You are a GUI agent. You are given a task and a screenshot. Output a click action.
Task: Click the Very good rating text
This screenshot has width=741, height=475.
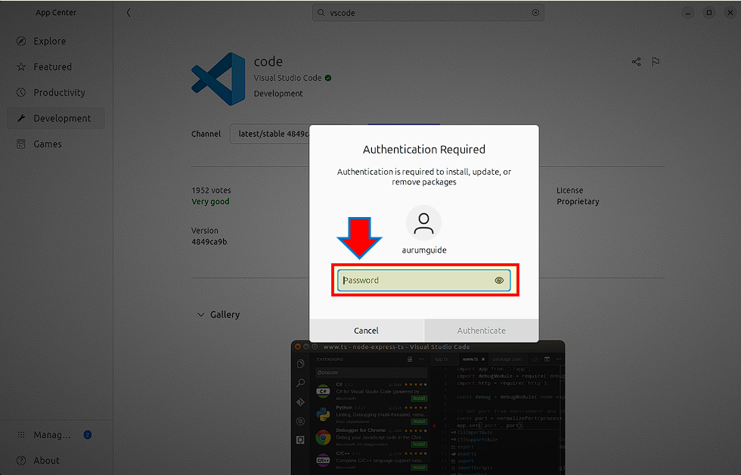tap(210, 202)
